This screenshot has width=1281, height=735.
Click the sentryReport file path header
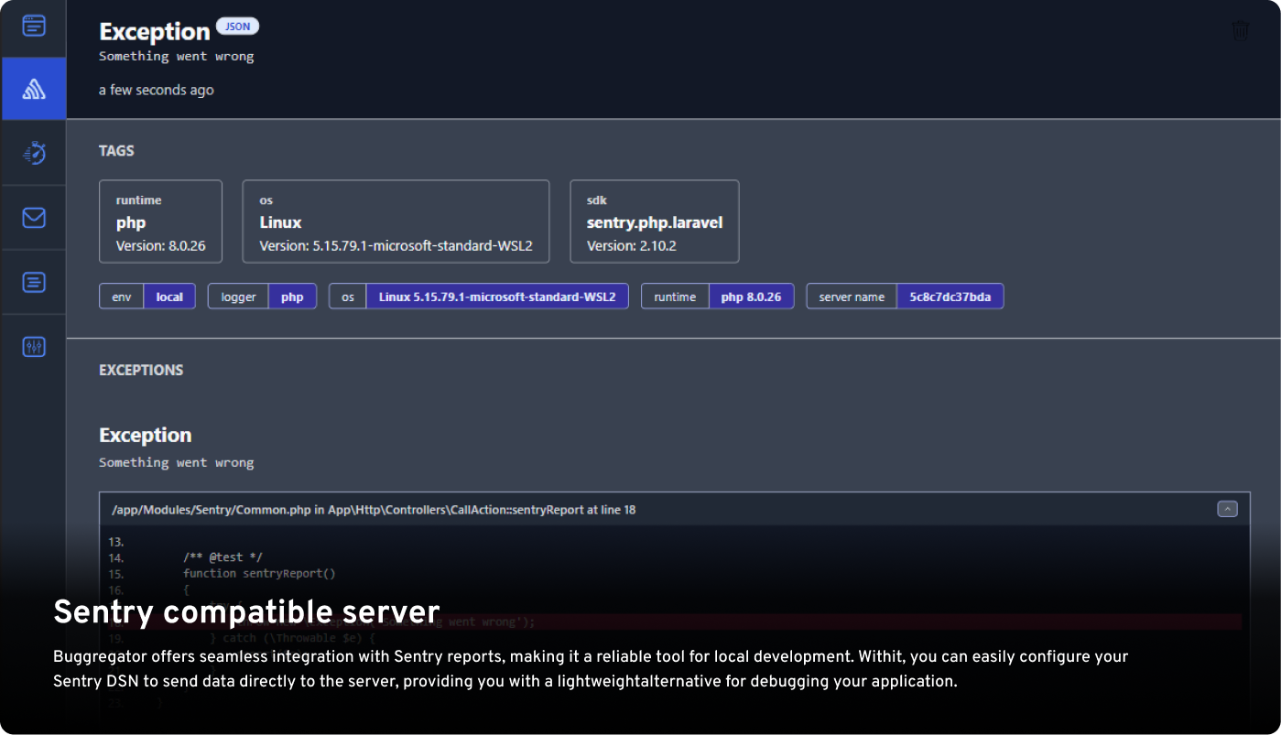point(374,509)
